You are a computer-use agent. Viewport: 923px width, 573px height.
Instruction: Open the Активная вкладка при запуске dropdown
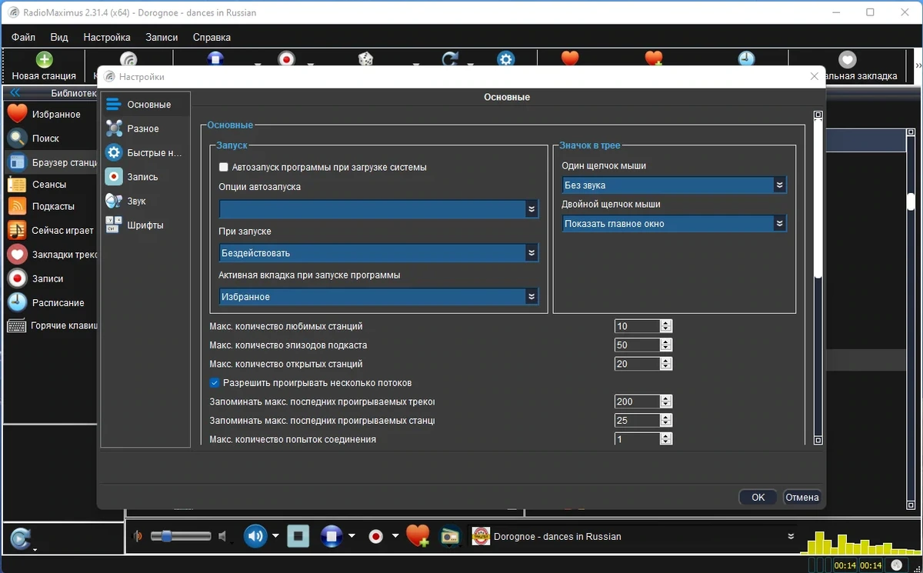point(378,296)
